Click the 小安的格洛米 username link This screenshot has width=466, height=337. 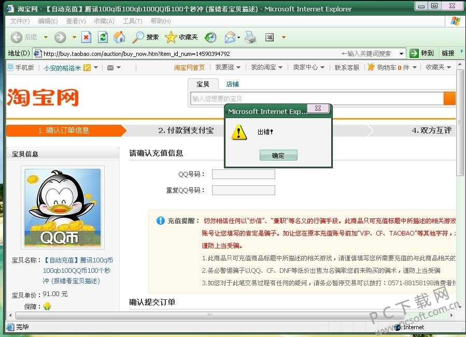tap(62, 68)
